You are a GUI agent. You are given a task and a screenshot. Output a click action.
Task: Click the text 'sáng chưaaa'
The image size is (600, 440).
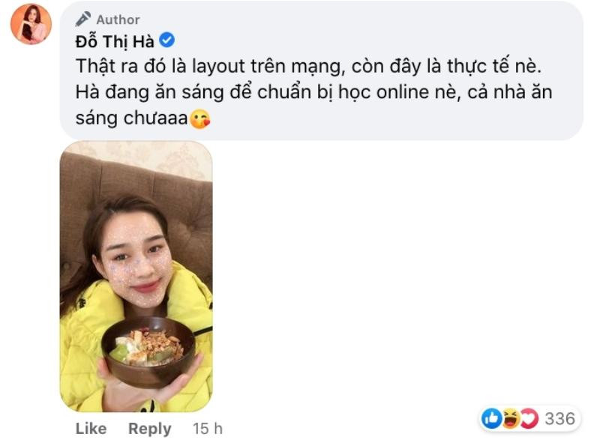[132, 118]
